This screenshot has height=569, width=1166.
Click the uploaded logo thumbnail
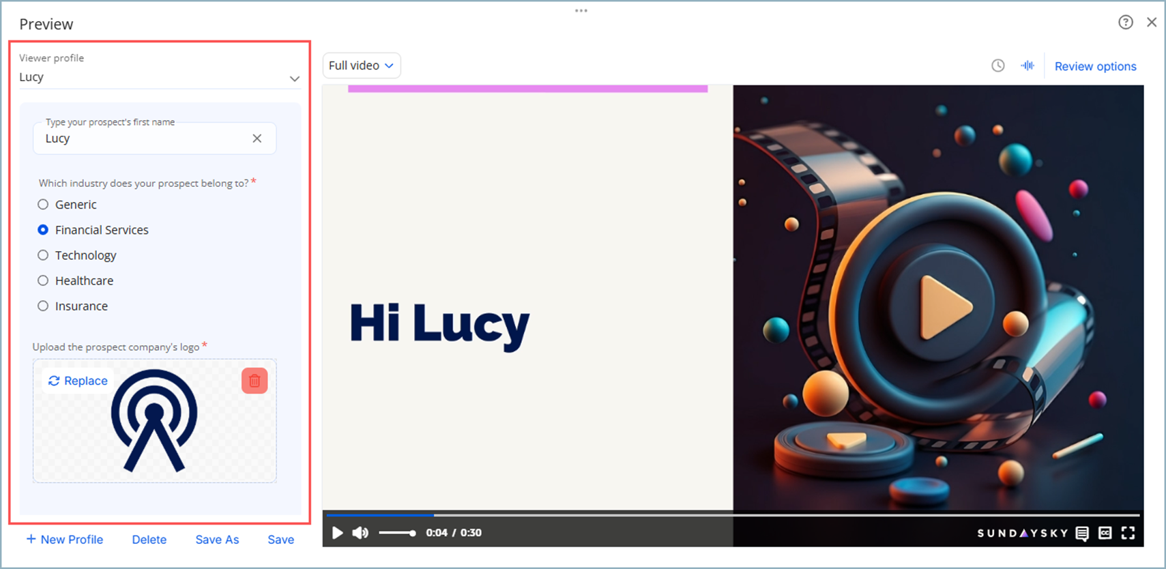[154, 420]
